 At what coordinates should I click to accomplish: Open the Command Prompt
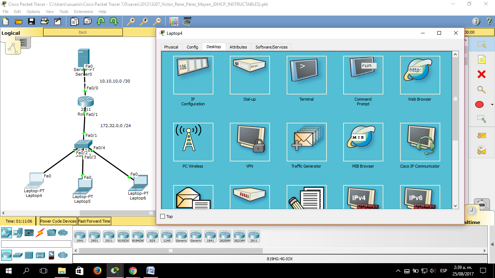(363, 75)
